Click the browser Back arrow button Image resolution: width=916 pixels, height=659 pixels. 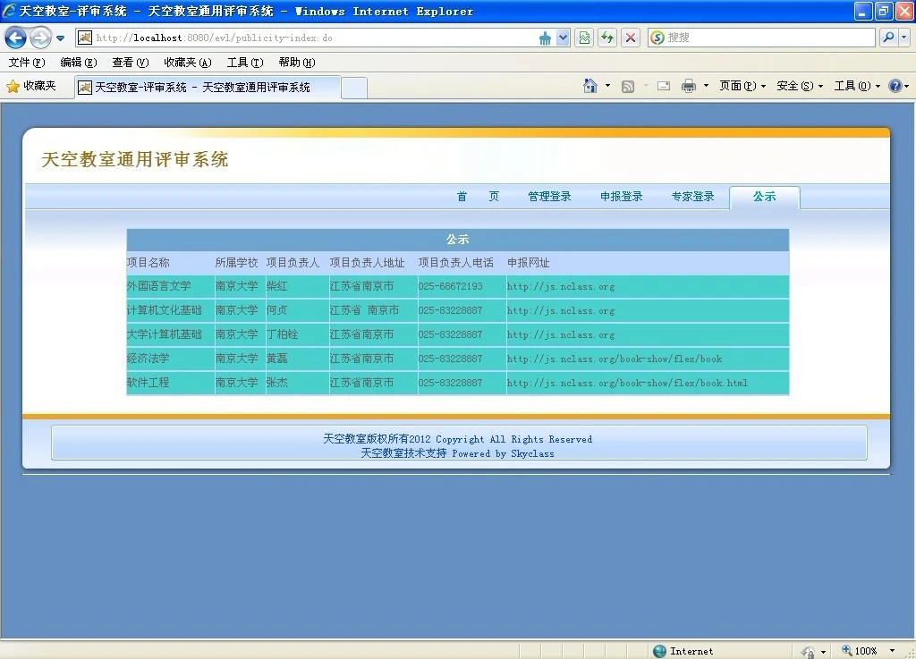(x=16, y=38)
